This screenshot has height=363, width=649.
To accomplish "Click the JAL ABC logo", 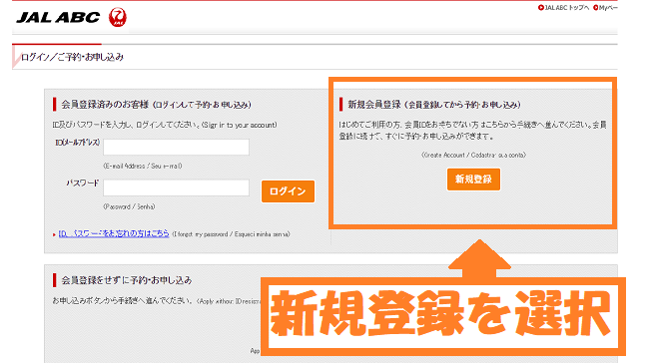I will [58, 17].
